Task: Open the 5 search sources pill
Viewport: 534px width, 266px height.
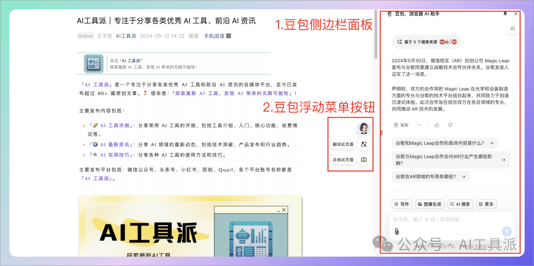Action: pyautogui.click(x=426, y=42)
